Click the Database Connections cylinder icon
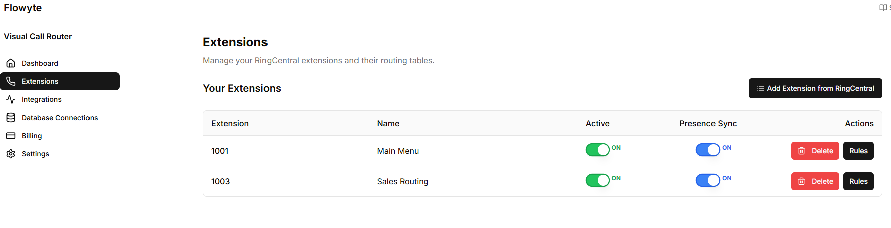 pos(11,118)
